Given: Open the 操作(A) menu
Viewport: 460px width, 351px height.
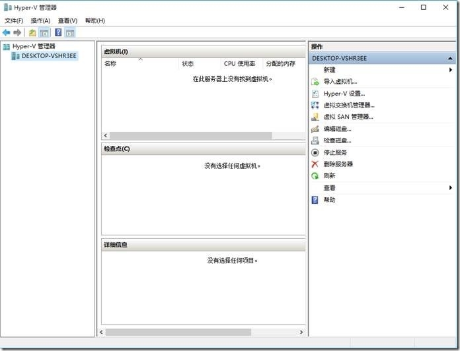Looking at the screenshot, I should tap(40, 20).
